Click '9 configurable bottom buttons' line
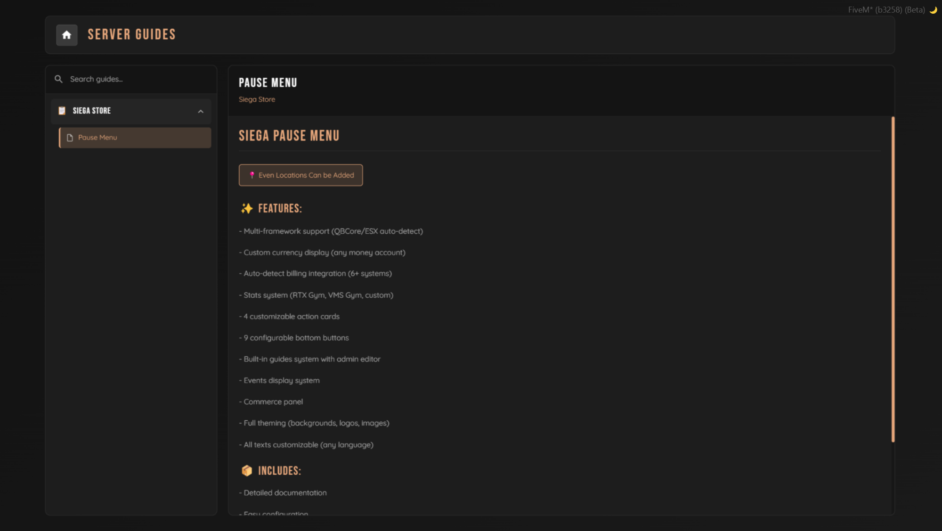Viewport: 942px width, 531px height. (x=294, y=338)
